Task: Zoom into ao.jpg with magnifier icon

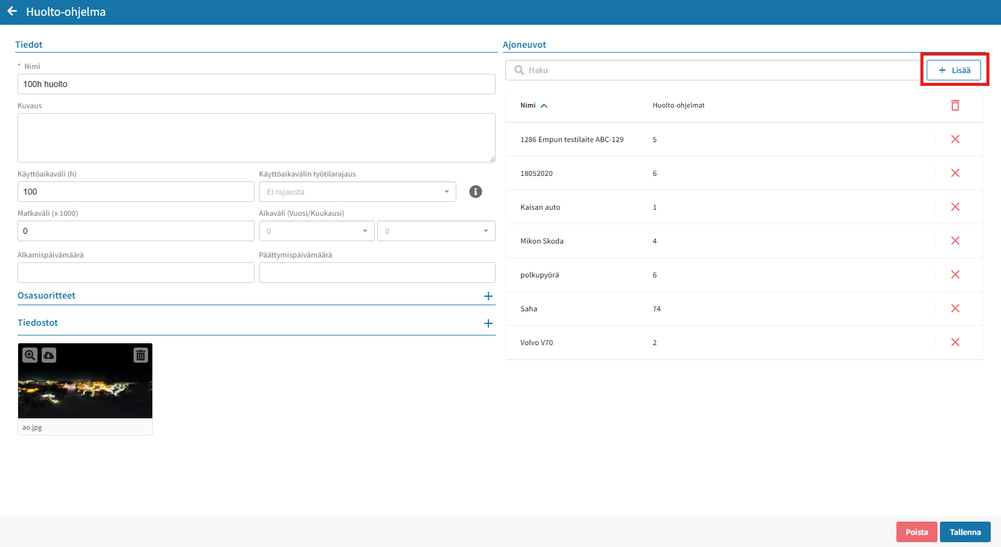Action: [x=30, y=355]
